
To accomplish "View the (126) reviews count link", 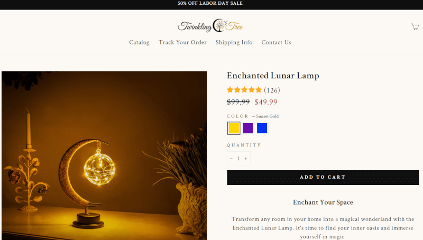I will (x=272, y=90).
